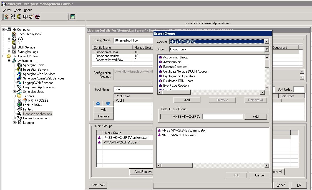Click the SCS toolbar icon
This screenshot has width=312, height=190.
[x=13, y=17]
